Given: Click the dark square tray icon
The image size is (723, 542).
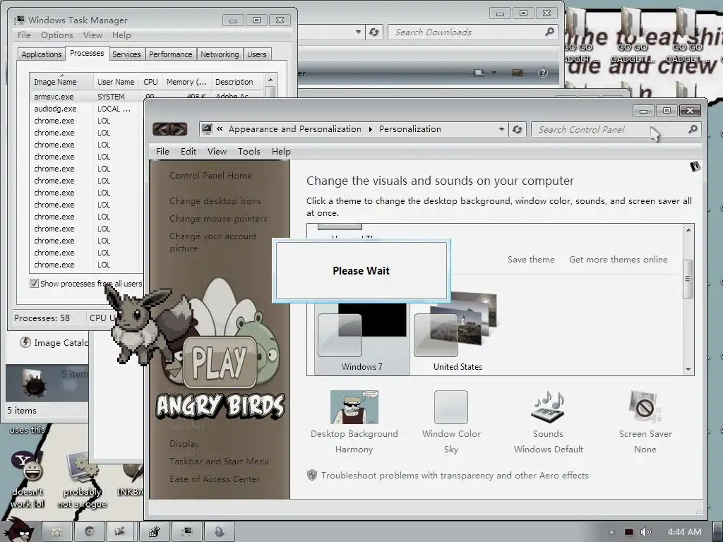Looking at the screenshot, I should 629,532.
